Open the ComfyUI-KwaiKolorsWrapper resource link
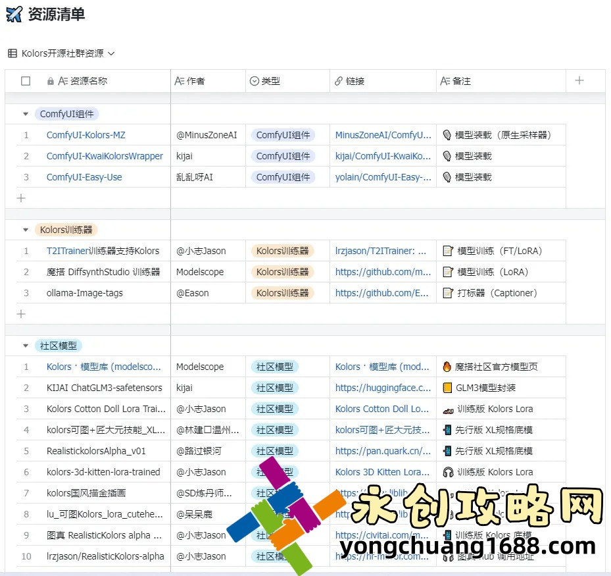The image size is (611, 576). coord(105,157)
